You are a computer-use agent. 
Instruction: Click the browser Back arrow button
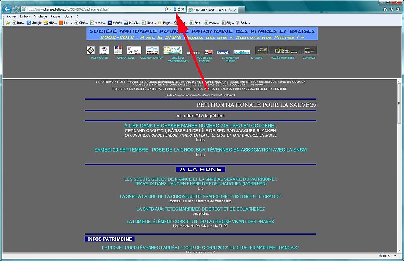point(7,9)
